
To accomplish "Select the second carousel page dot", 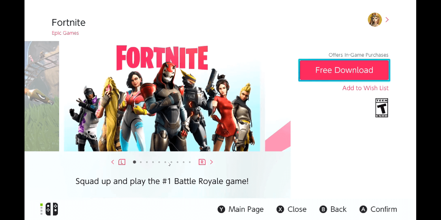I will 141,162.
